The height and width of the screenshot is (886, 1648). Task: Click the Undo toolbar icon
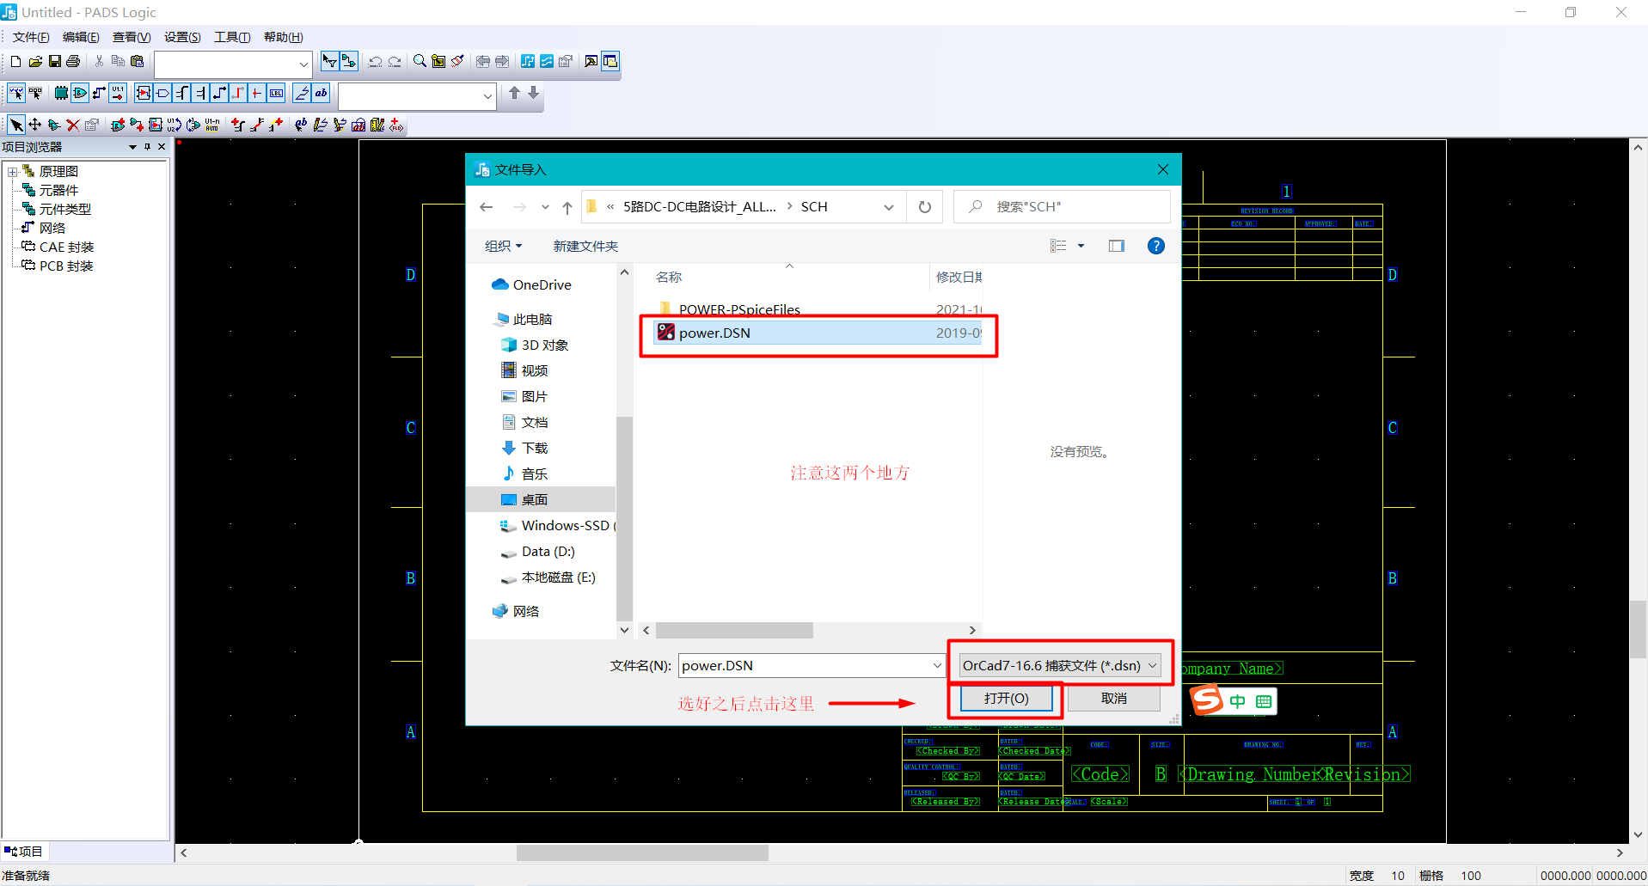375,62
